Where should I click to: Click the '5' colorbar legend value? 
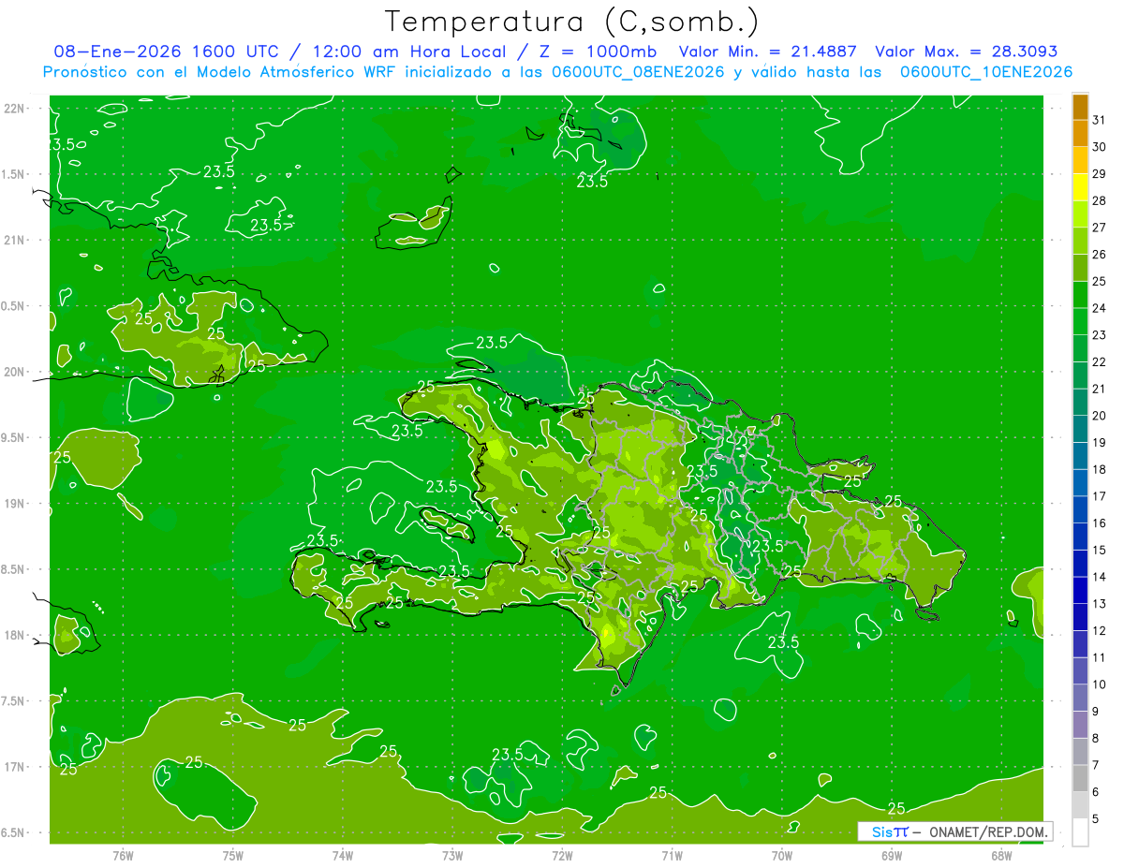tap(1096, 819)
